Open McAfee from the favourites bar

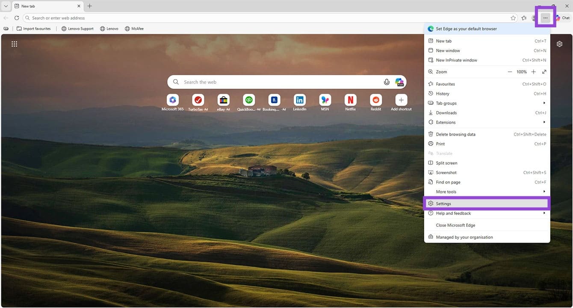pyautogui.click(x=134, y=28)
